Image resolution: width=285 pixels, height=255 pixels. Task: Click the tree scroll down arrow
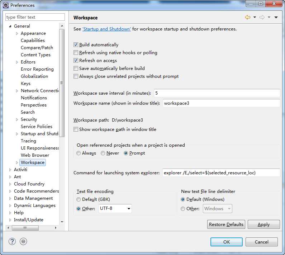(62, 222)
